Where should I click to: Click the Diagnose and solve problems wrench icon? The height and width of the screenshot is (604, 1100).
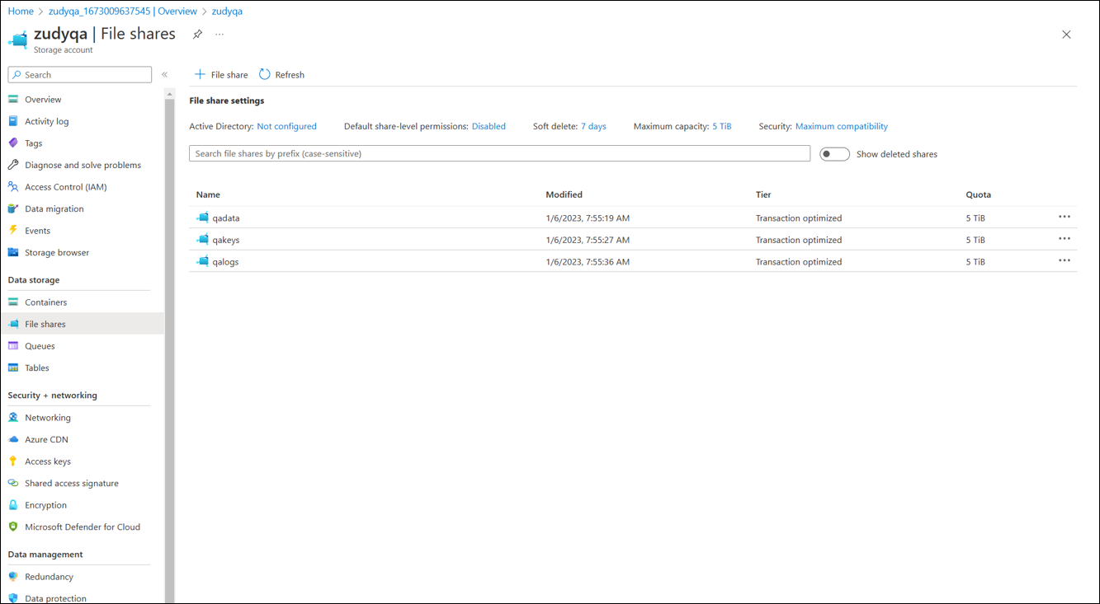coord(13,165)
